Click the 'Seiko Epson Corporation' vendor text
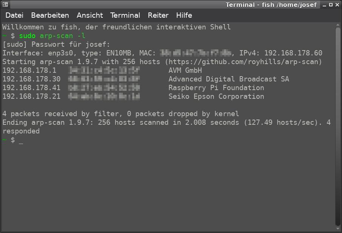This screenshot has width=342, height=233. pos(216,97)
